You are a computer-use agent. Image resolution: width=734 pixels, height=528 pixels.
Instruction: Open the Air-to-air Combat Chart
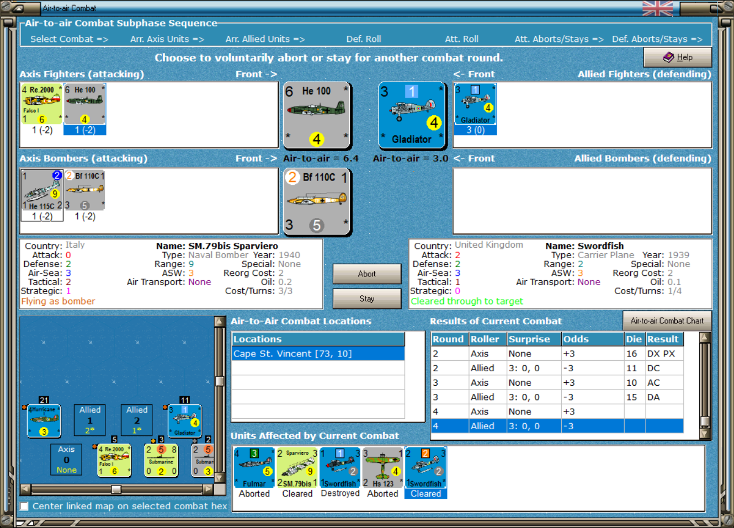[x=667, y=321]
